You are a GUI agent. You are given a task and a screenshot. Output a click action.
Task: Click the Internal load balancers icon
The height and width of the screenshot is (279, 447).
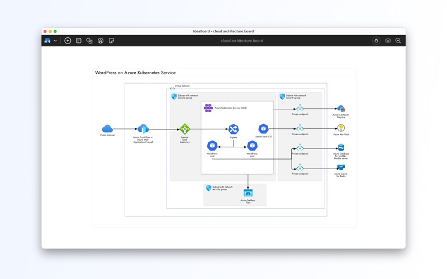pos(185,129)
